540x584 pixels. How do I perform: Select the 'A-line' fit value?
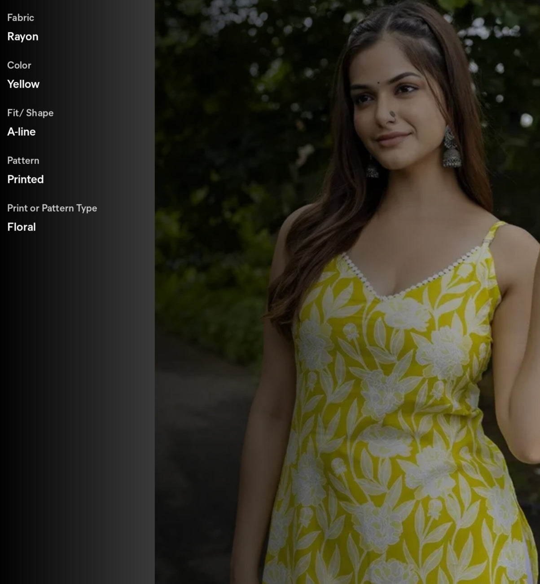[x=22, y=132]
